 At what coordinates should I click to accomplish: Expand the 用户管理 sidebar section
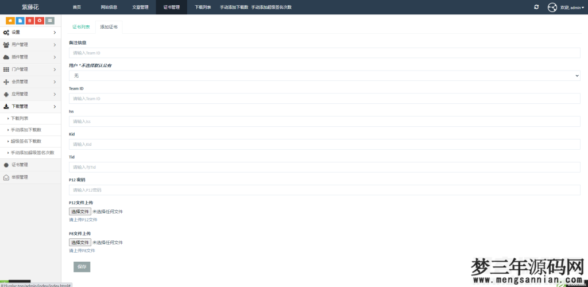point(30,45)
